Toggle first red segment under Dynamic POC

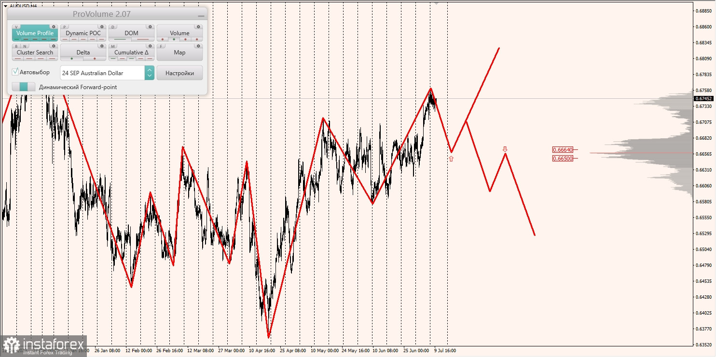[65, 40]
